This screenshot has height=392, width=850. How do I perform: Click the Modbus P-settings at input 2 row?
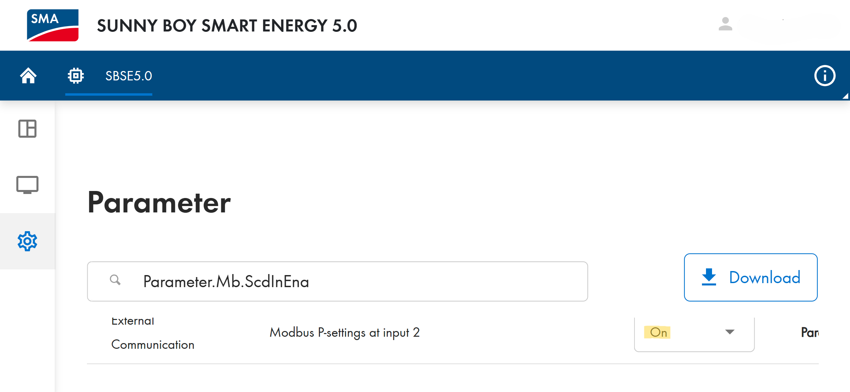[x=345, y=332]
